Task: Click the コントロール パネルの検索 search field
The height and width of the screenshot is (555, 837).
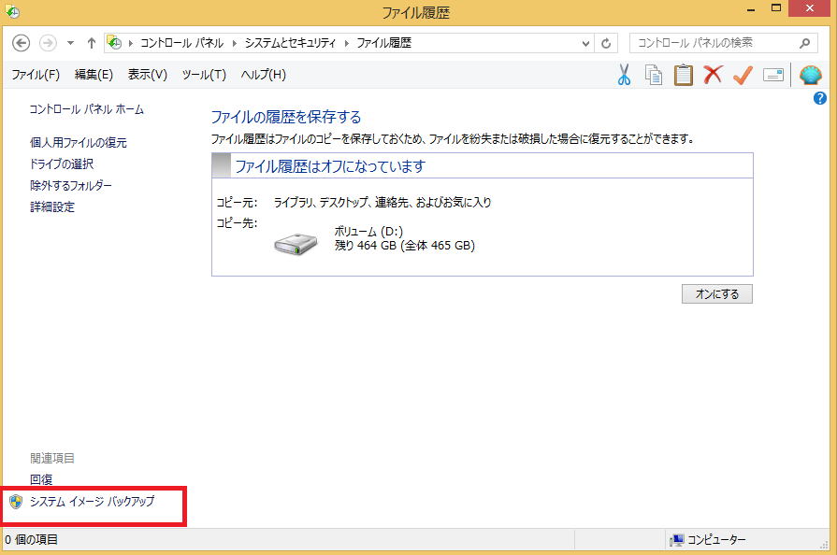Action: [x=714, y=43]
